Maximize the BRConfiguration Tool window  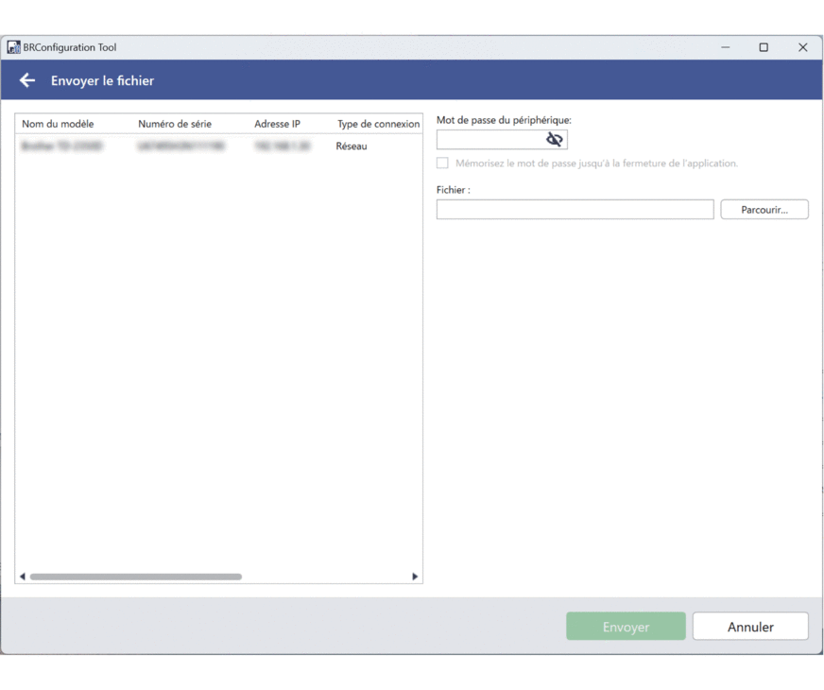(x=764, y=47)
